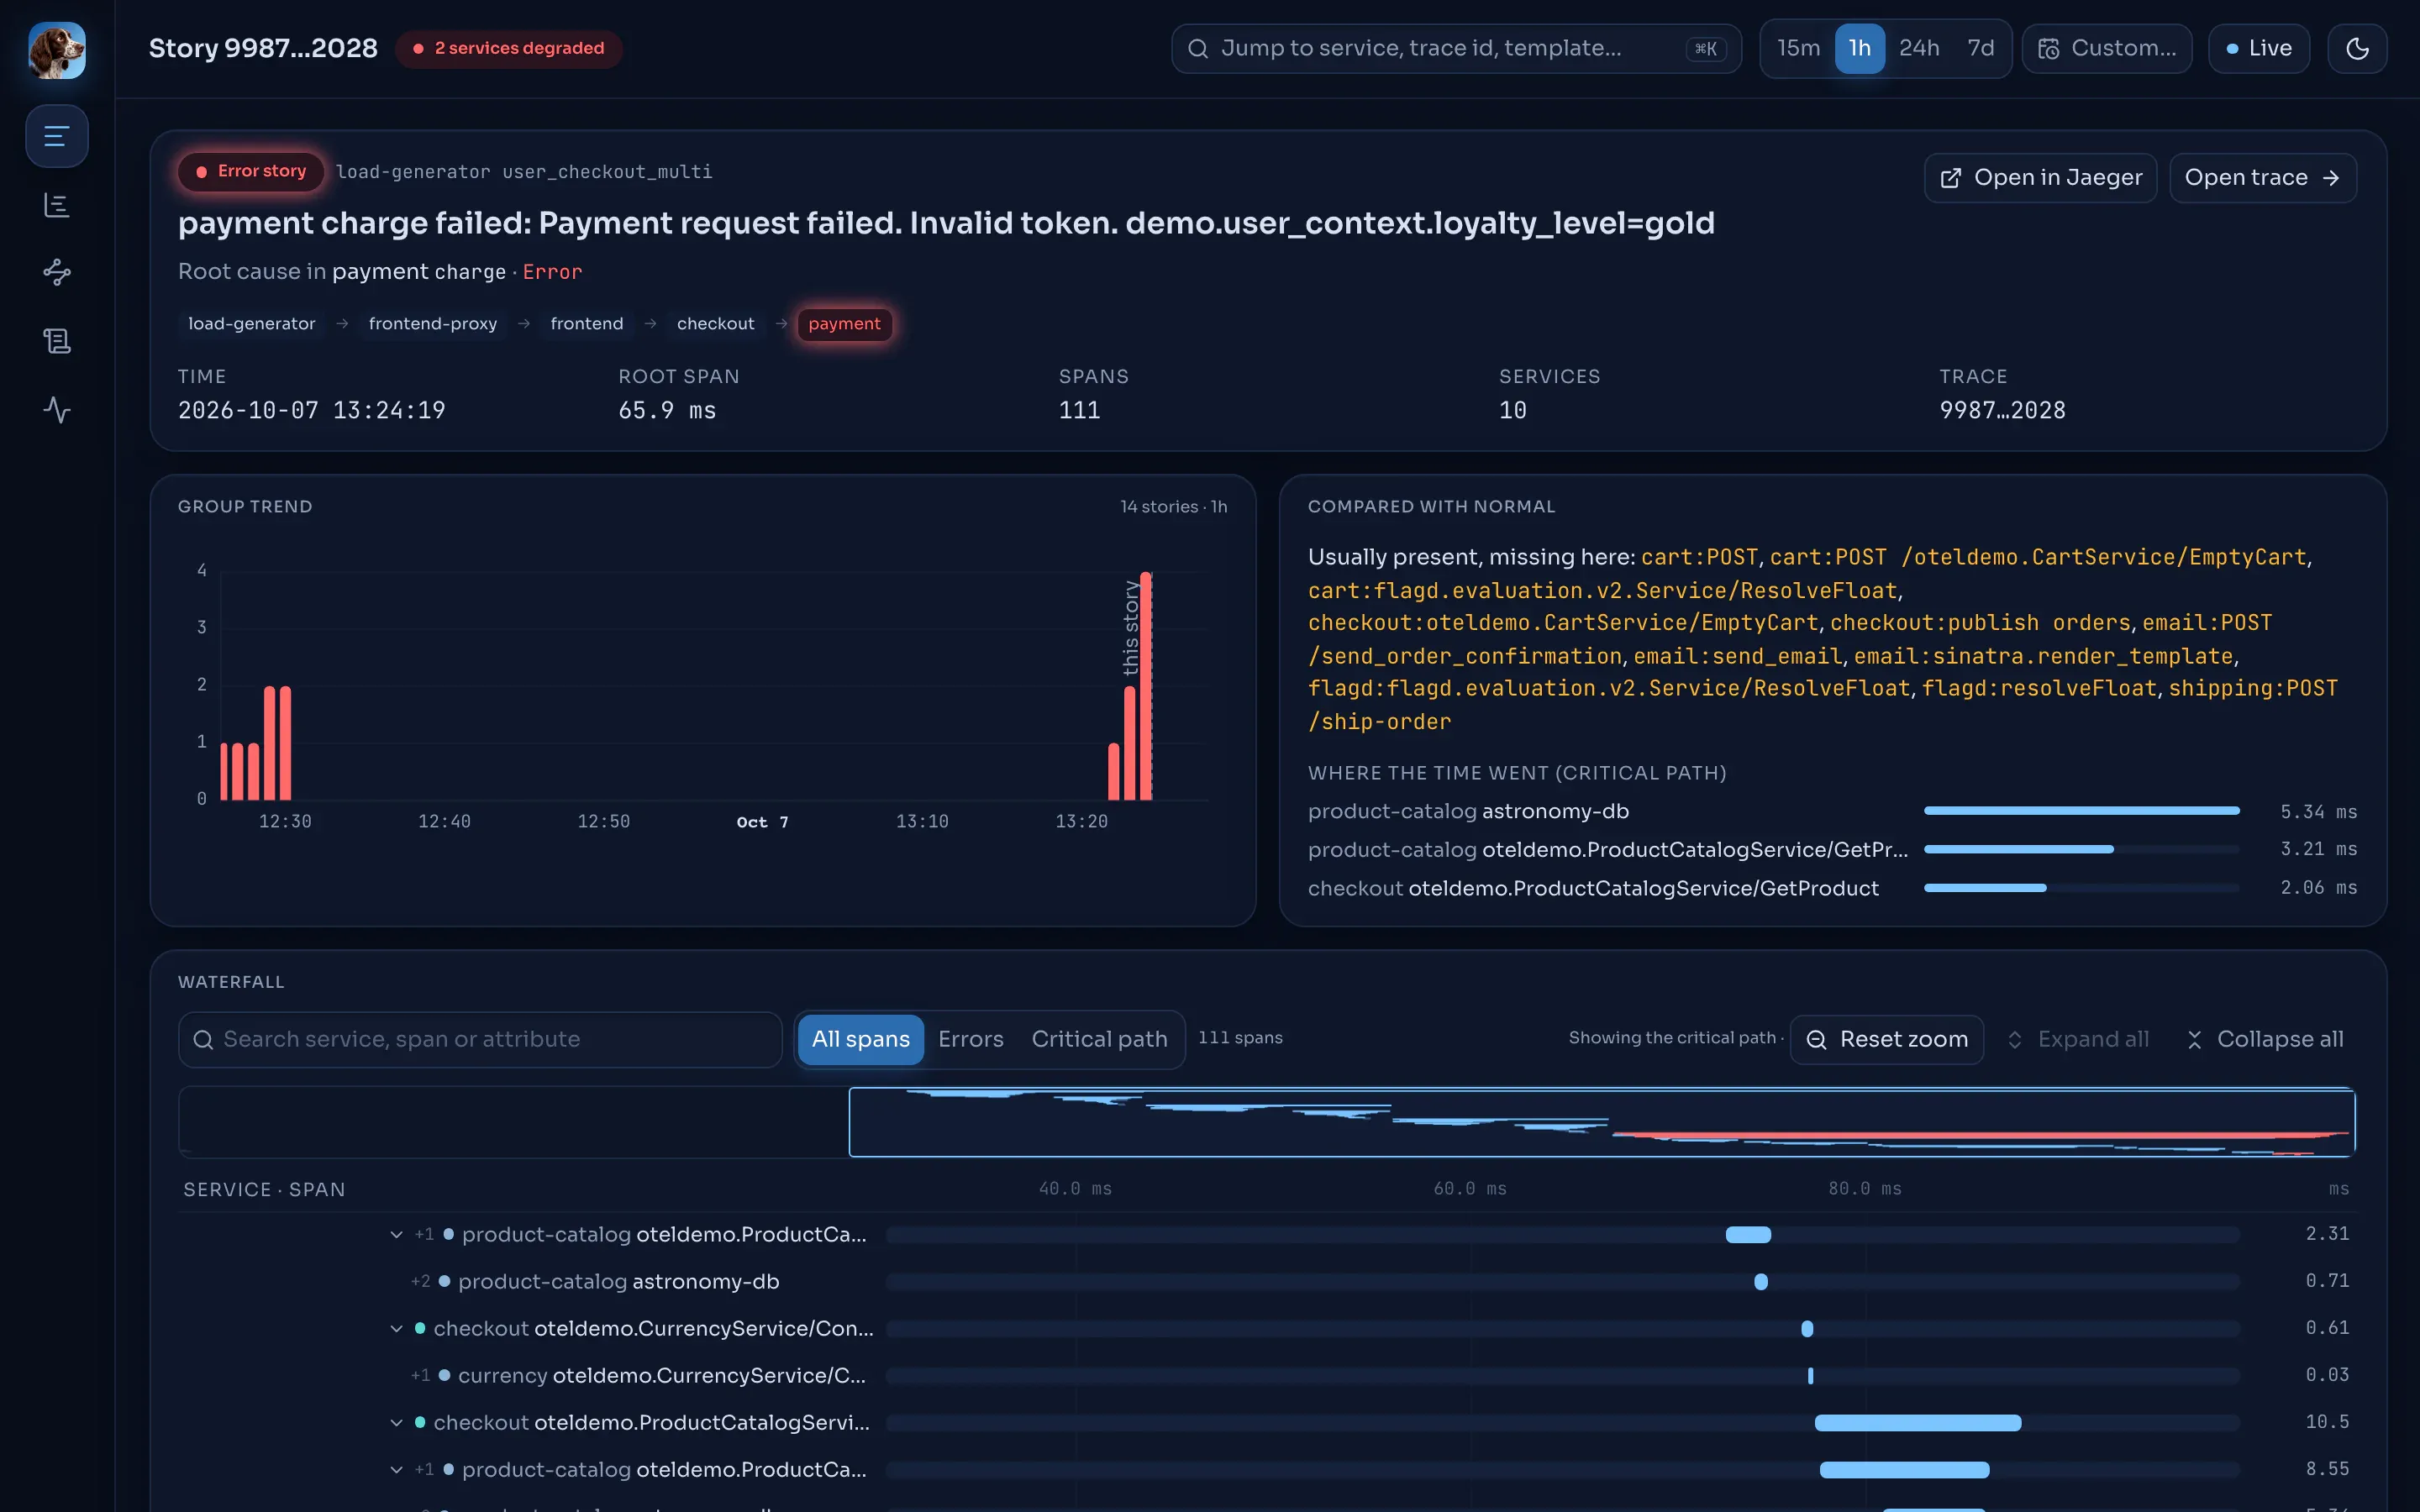
Task: Collapse checkout CurrencyService/Con span row
Action: pyautogui.click(x=397, y=1329)
